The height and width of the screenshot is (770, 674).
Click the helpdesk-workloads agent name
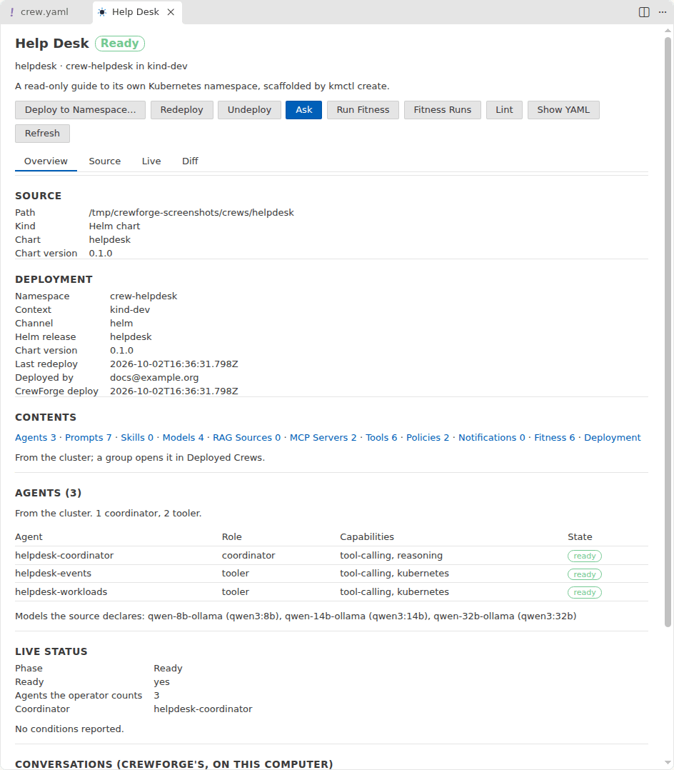(61, 591)
